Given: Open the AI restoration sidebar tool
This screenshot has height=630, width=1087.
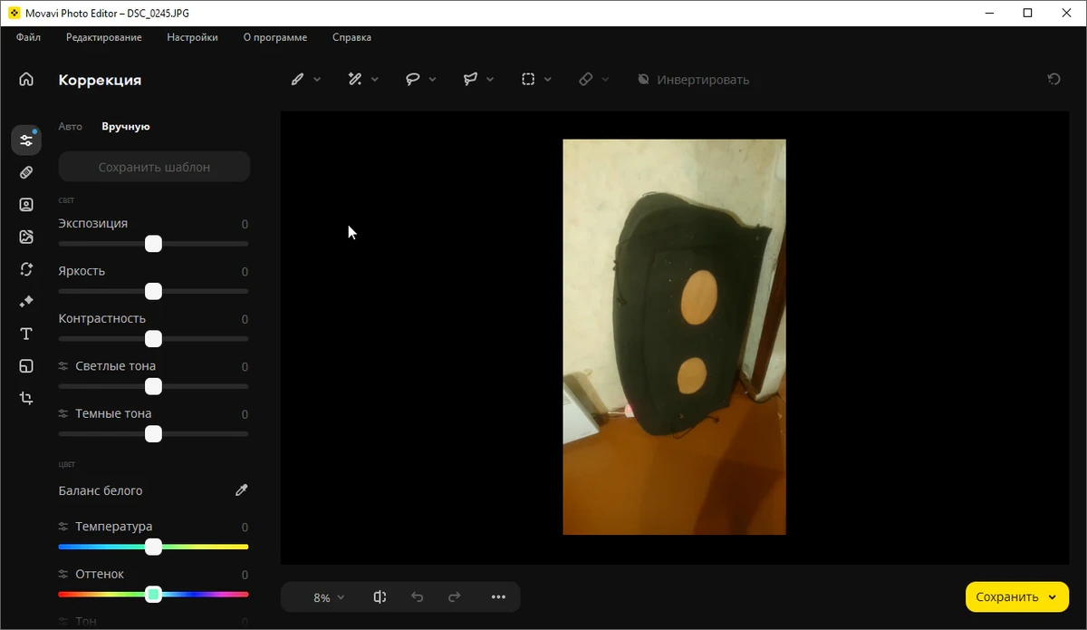Looking at the screenshot, I should click(x=26, y=269).
